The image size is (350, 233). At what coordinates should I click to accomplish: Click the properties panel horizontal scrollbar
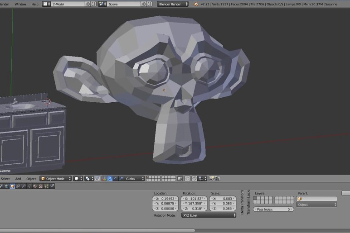click(97, 230)
